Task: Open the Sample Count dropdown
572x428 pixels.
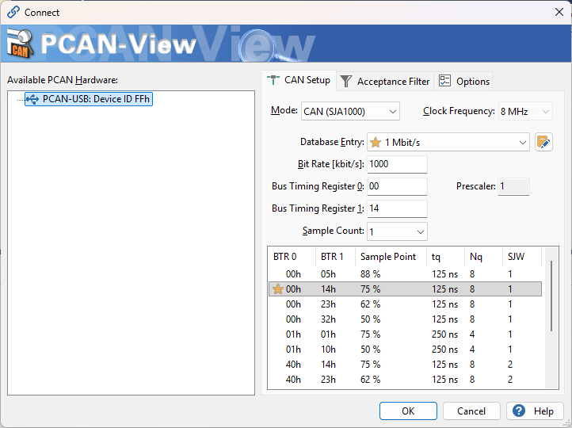Action: 397,231
